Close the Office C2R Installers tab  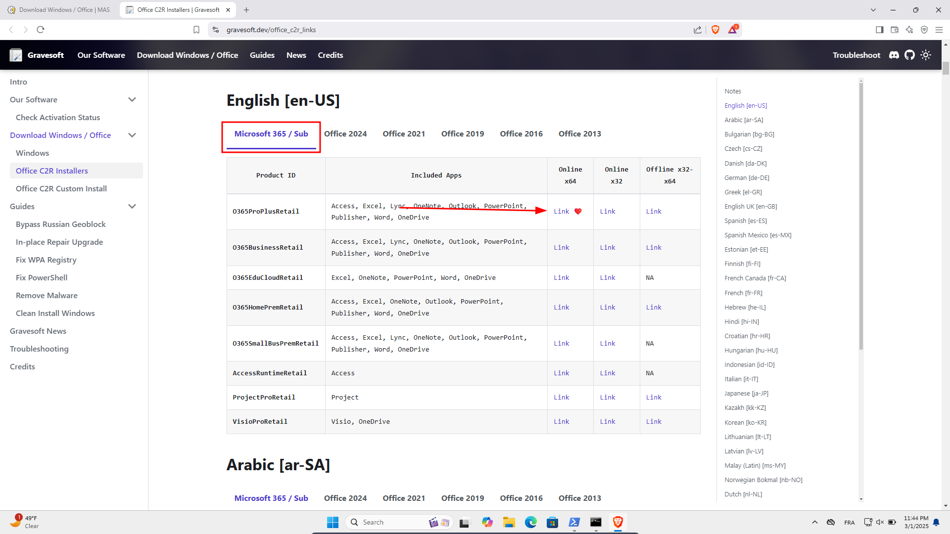[228, 10]
